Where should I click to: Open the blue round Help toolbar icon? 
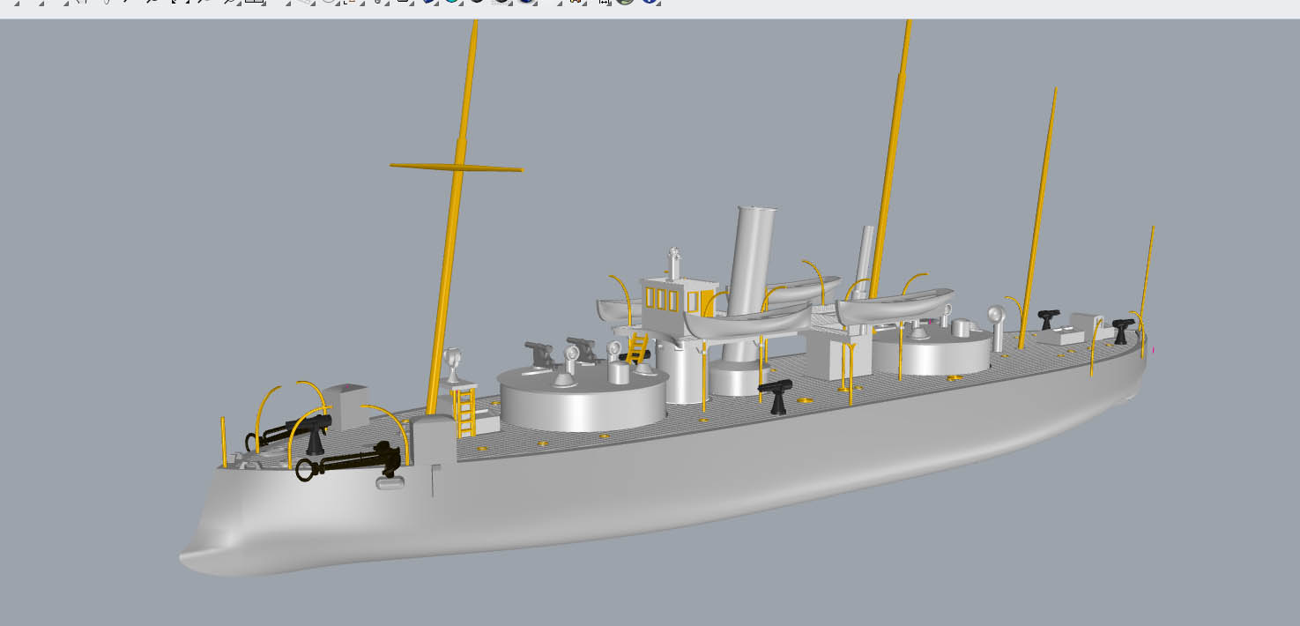(x=649, y=2)
